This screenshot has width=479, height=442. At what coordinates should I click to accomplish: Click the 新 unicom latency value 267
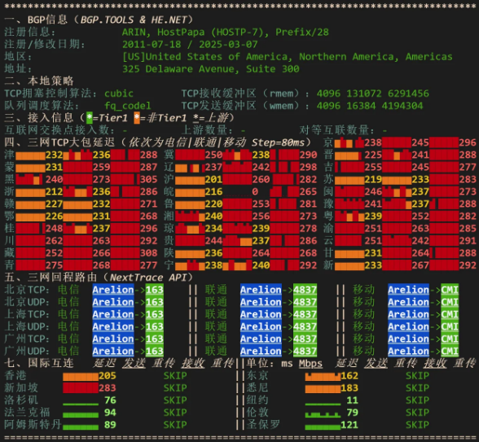tap(420, 265)
